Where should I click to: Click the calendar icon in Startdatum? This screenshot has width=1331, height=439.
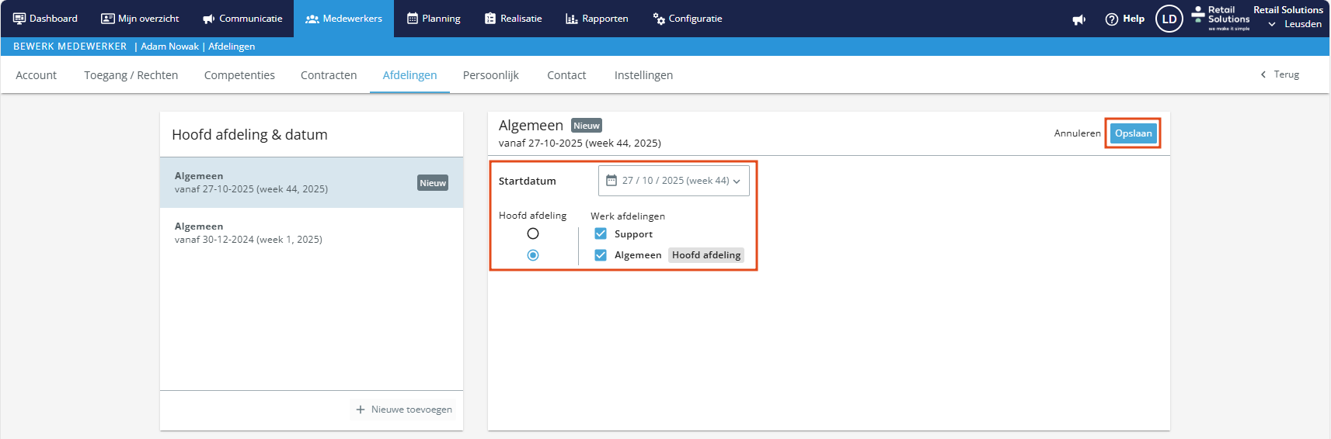click(611, 181)
